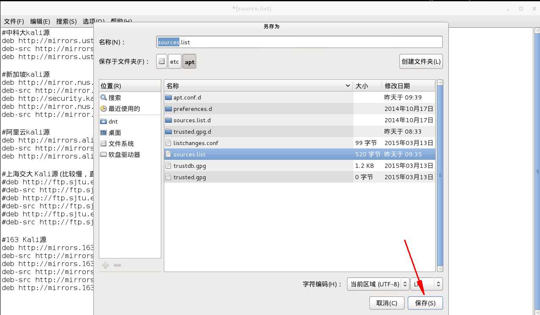Sort by the Name (名称) column header
The width and height of the screenshot is (540, 315).
[x=258, y=86]
